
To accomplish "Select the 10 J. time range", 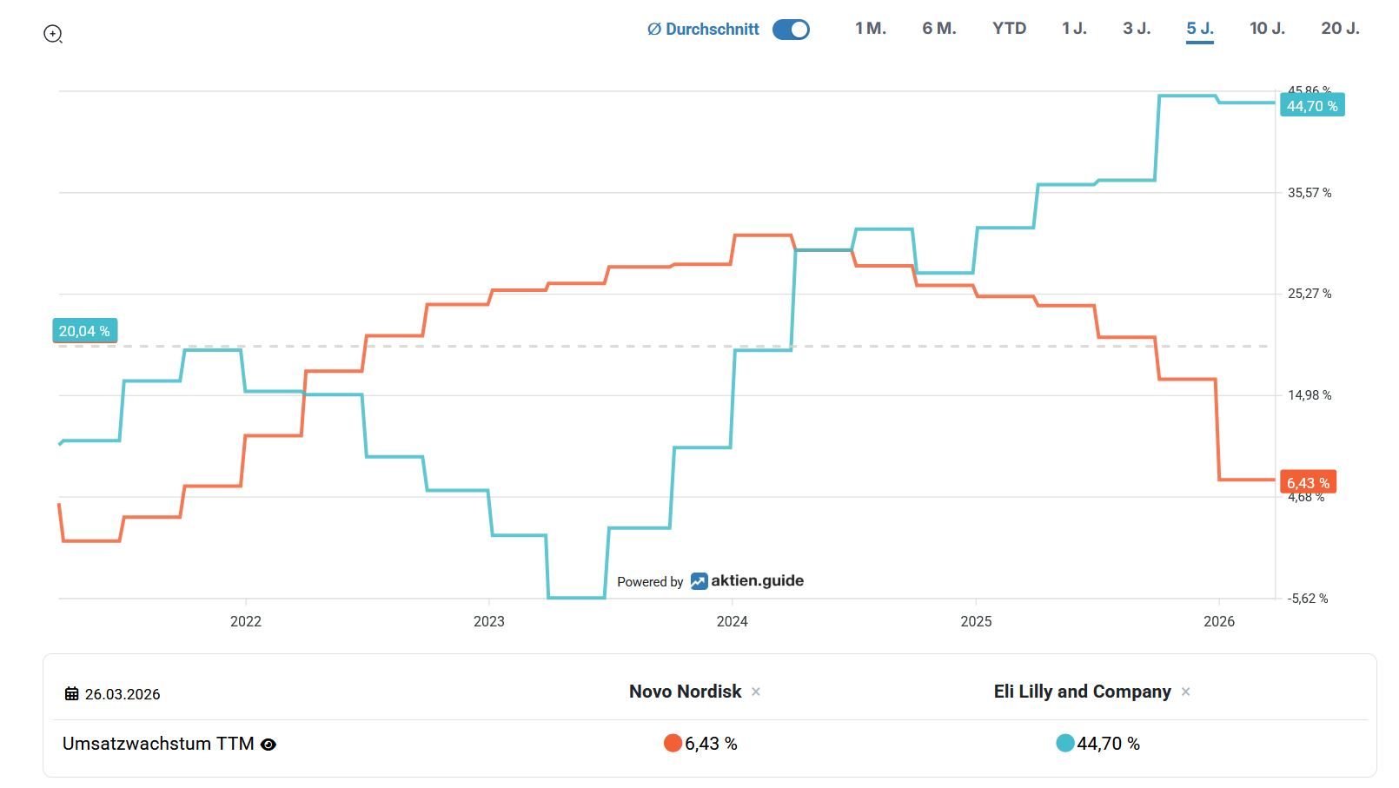I will [1267, 29].
